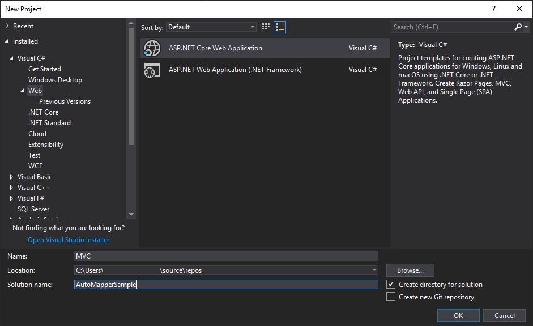This screenshot has width=533, height=326.
Task: Select Installed label in tree
Action: 25,41
